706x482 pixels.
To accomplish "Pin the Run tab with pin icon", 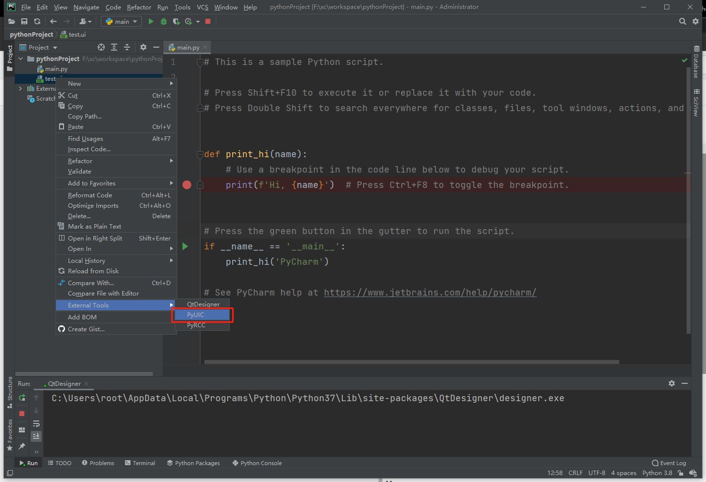I will click(x=22, y=447).
